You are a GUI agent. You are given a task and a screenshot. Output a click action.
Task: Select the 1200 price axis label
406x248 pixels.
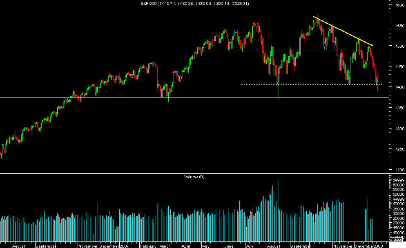pyautogui.click(x=400, y=170)
